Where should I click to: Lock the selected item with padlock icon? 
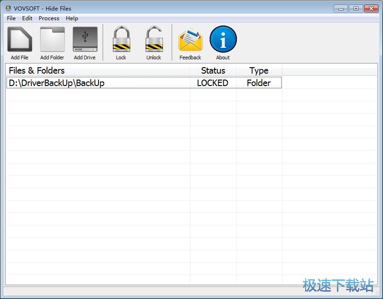coord(122,39)
